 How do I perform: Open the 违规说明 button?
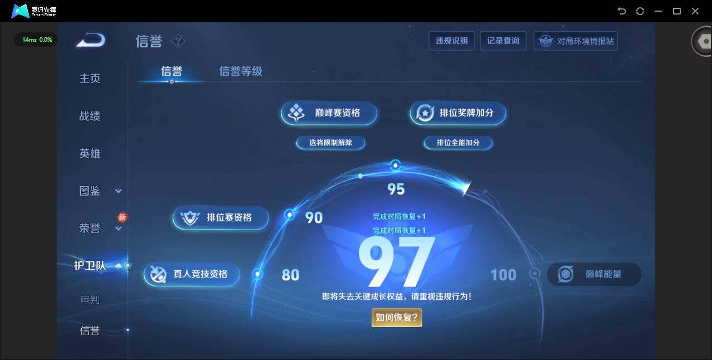(x=451, y=41)
